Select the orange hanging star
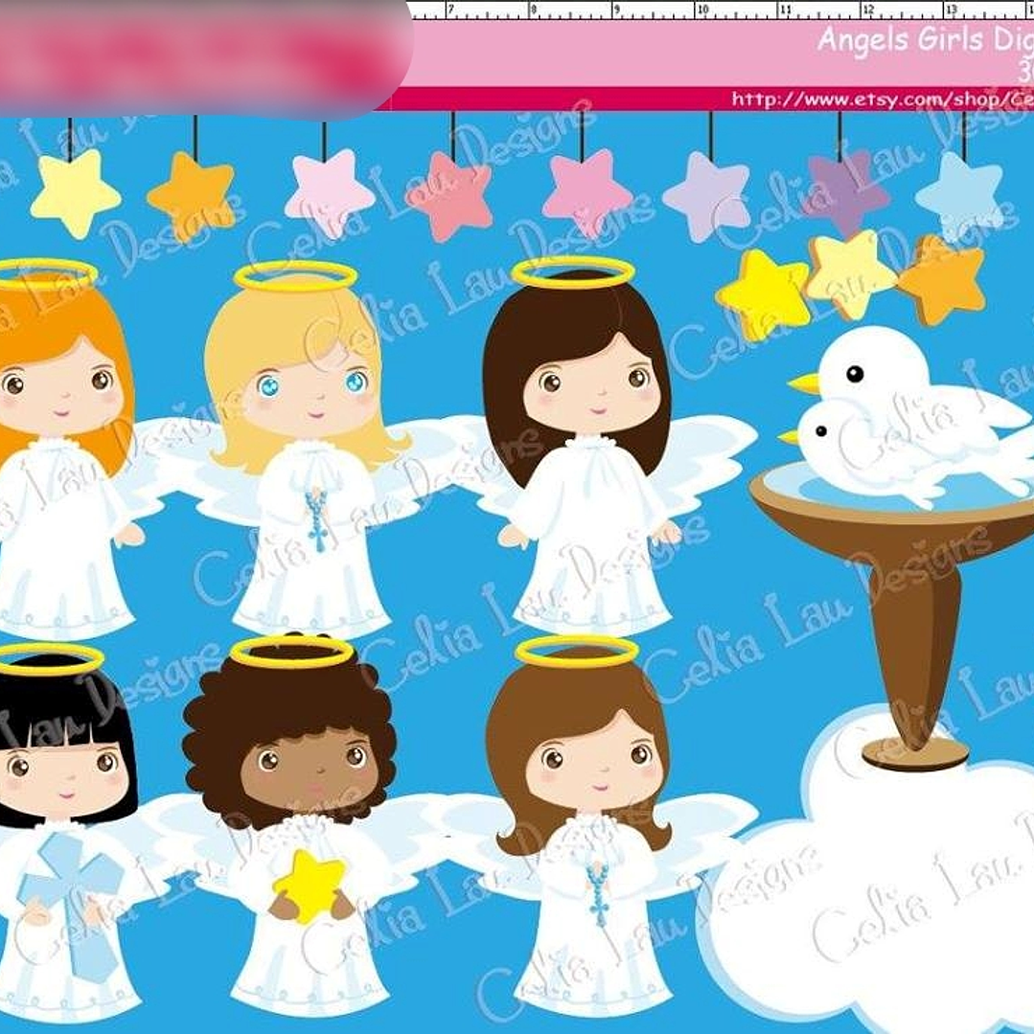 191,195
